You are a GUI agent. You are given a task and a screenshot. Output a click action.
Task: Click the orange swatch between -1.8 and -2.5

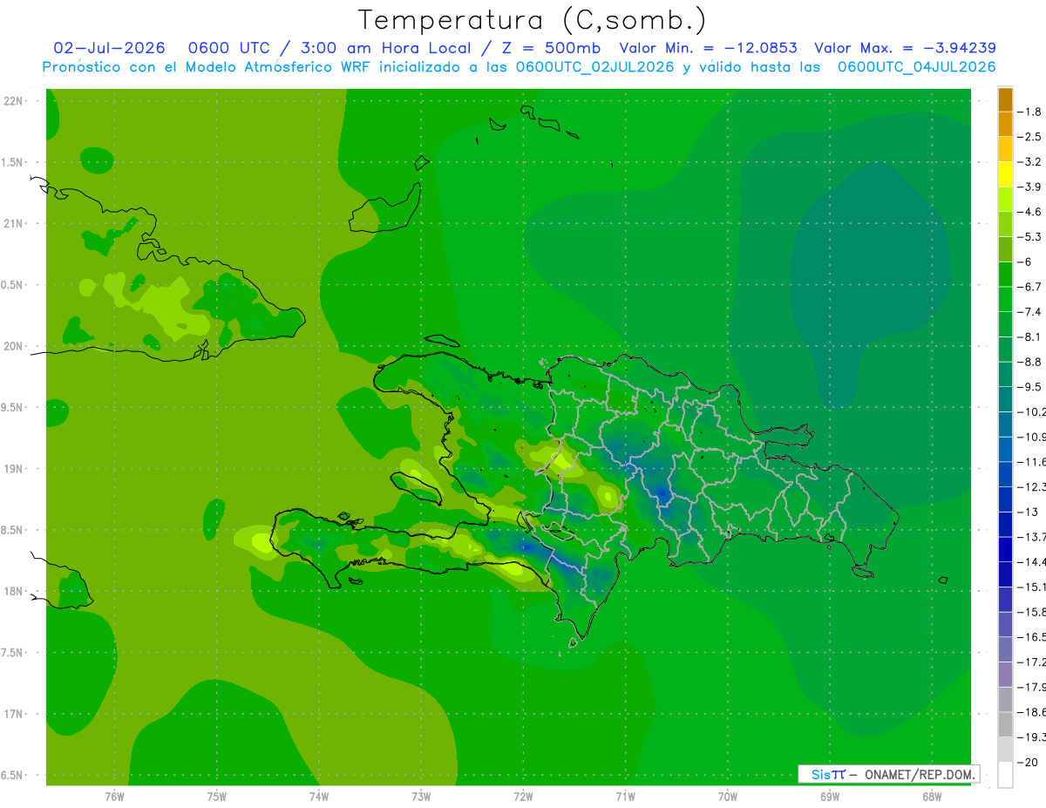tap(1005, 124)
